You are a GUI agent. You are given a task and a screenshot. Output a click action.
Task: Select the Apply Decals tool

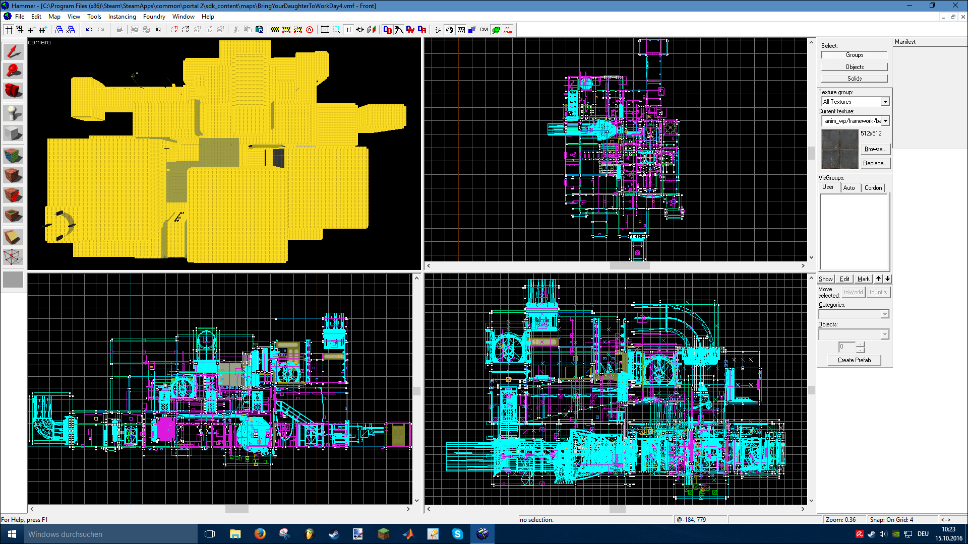point(13,195)
